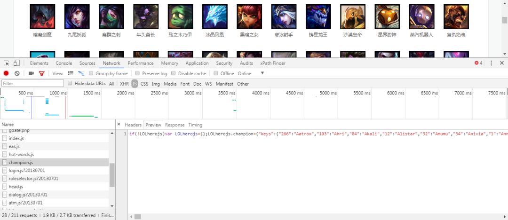Filter requests by Other
The image size is (508, 220).
coord(243,84)
